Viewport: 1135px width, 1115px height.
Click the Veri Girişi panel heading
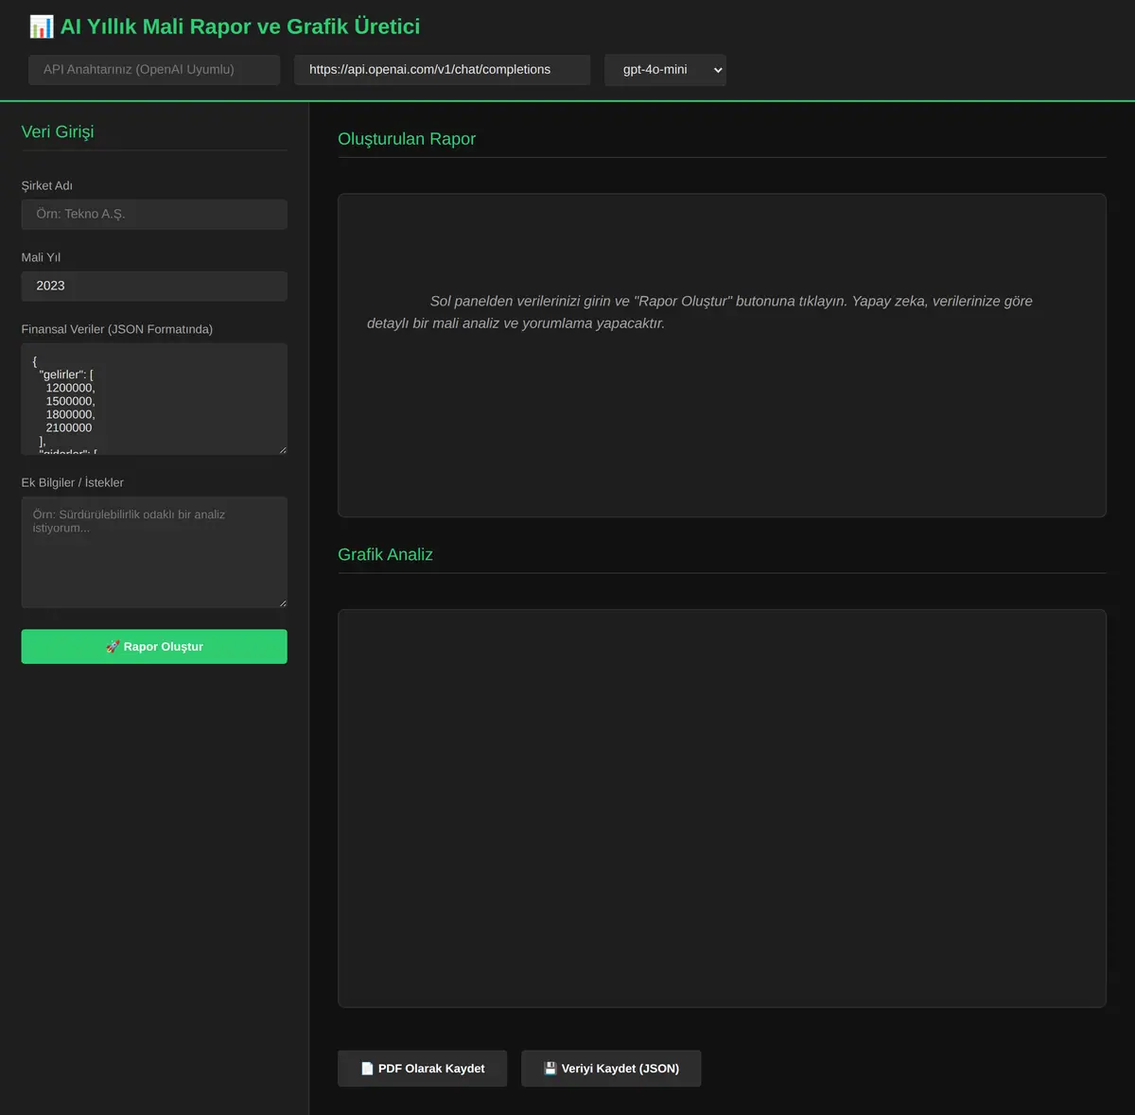point(58,131)
